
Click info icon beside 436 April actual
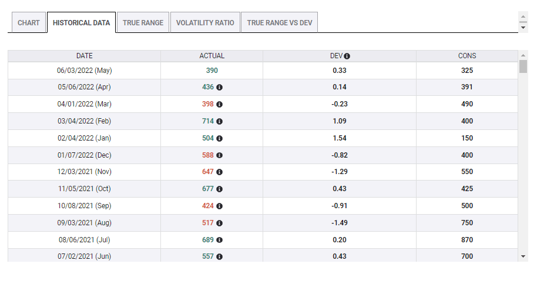[219, 87]
